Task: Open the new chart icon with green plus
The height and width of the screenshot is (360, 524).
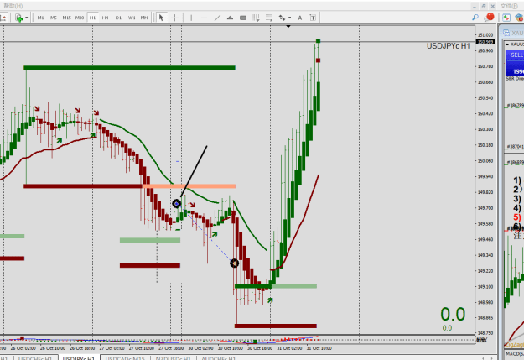Action: coord(18,18)
